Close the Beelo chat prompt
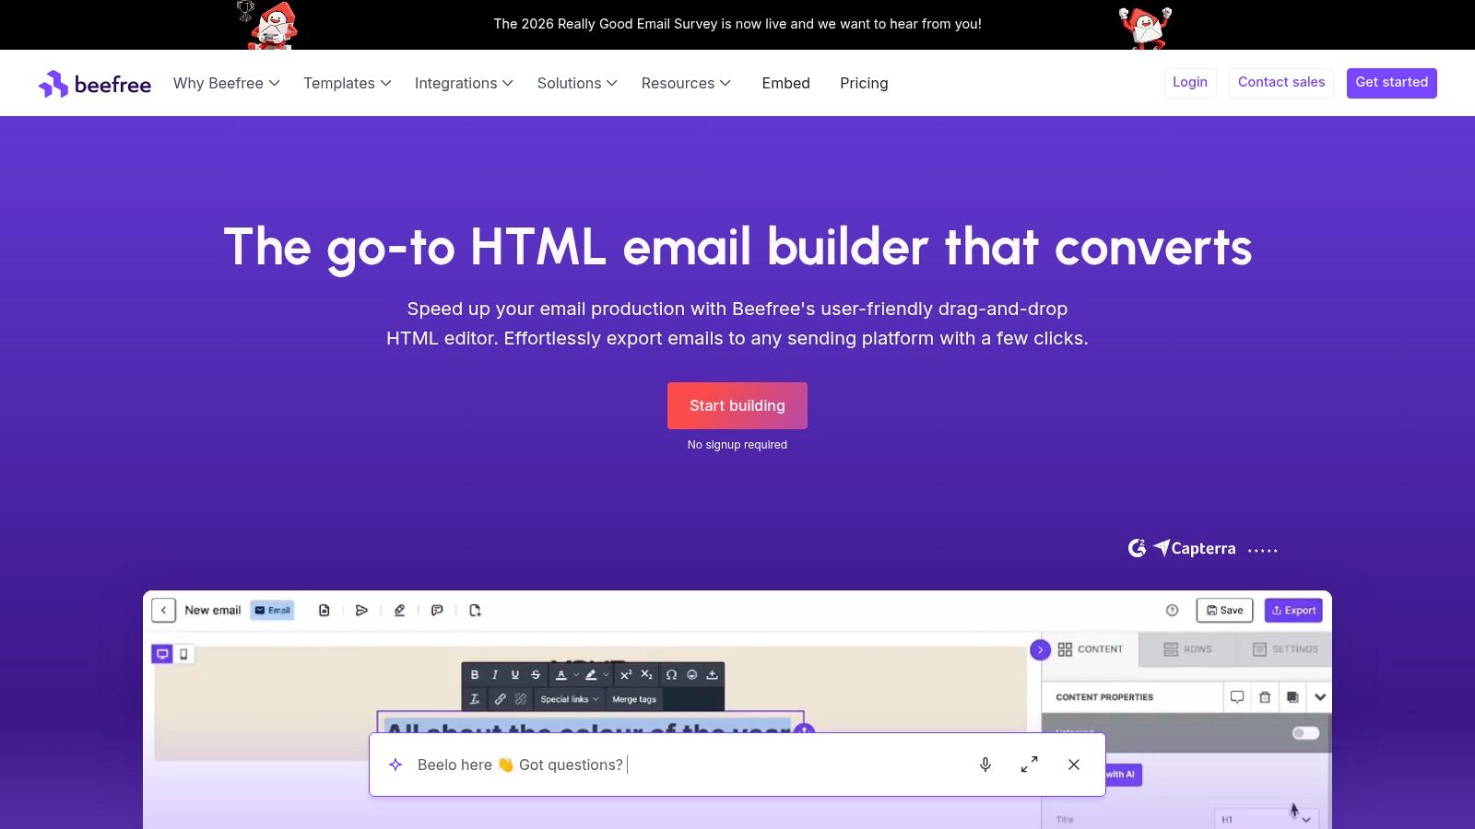Viewport: 1475px width, 829px height. [1074, 765]
